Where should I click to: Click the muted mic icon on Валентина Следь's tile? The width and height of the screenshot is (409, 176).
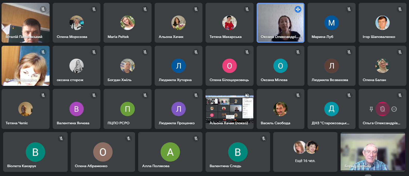tap(264, 139)
